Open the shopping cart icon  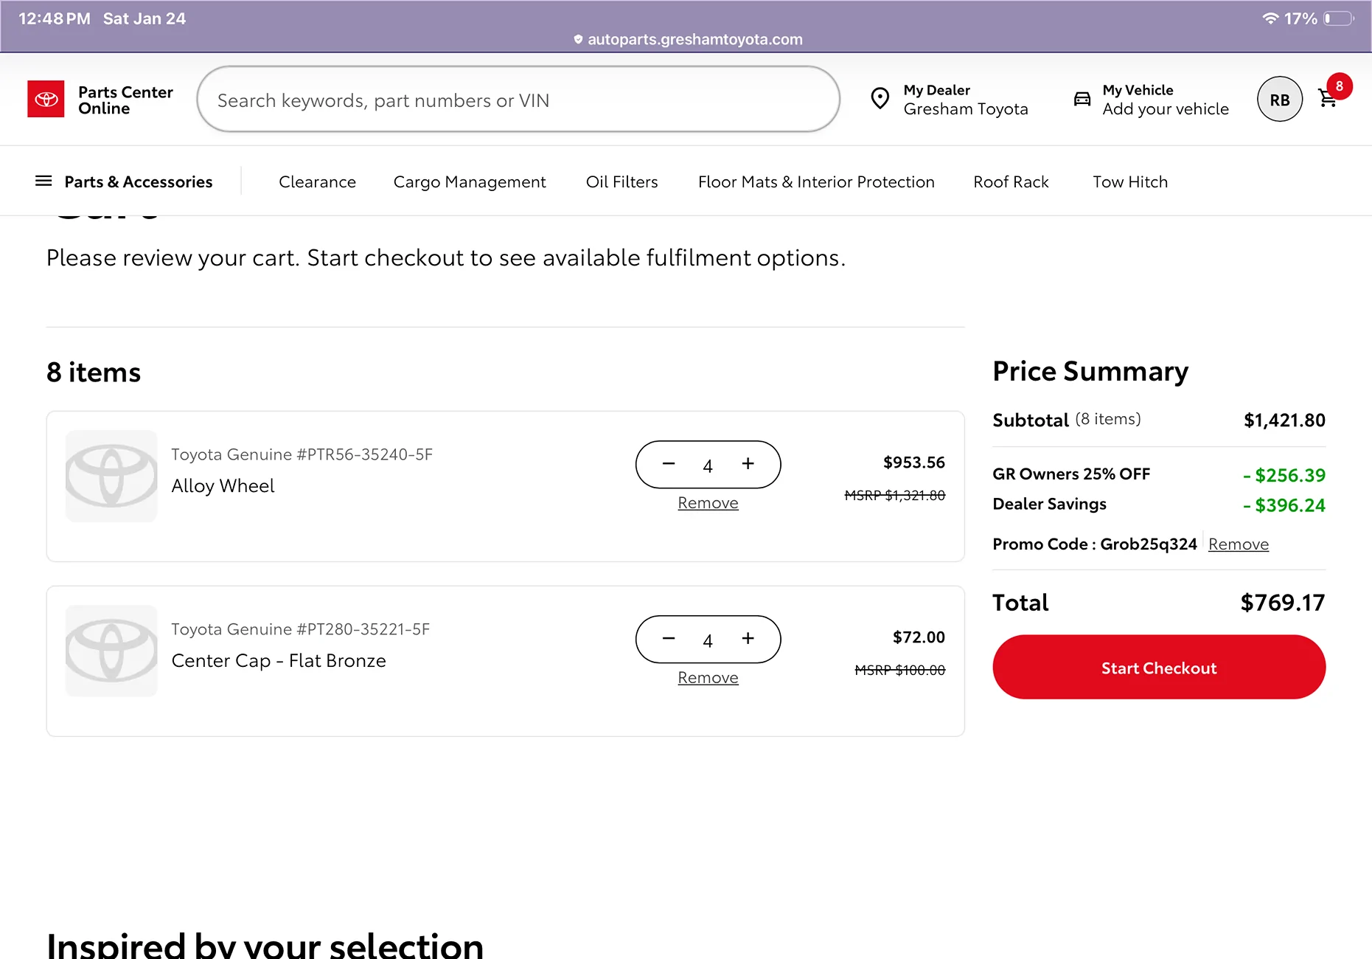[1328, 100]
